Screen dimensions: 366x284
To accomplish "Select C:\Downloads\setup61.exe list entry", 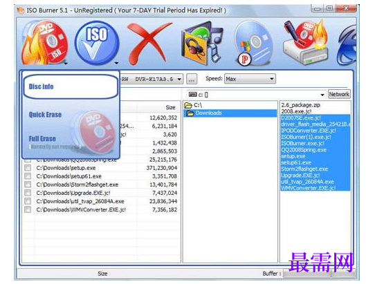I will coord(69,176).
